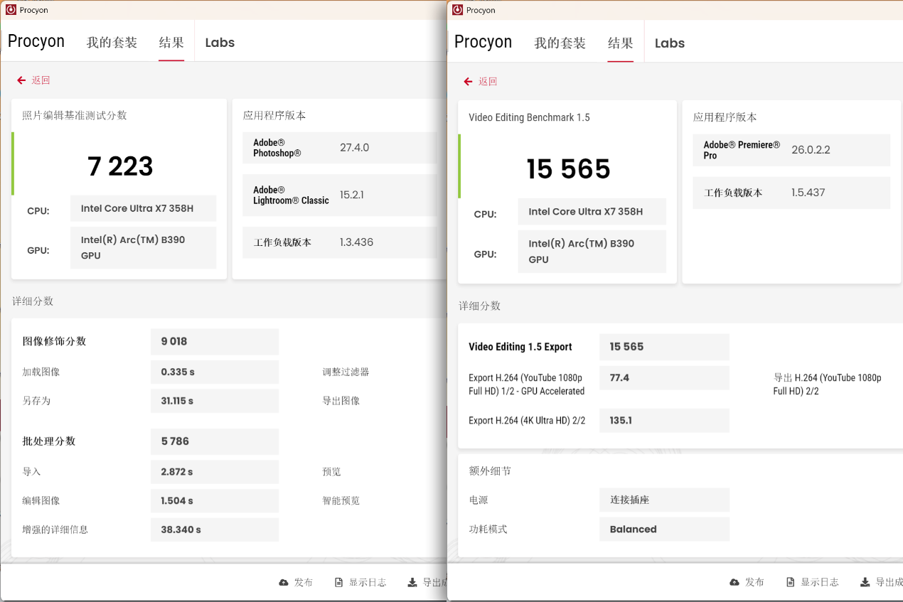Click export download icon in left window

point(412,582)
